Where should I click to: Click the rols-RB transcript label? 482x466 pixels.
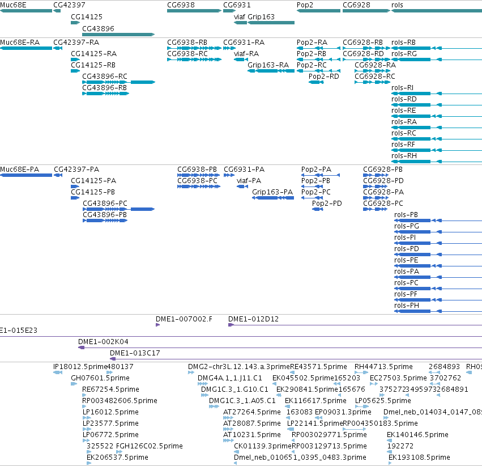coord(403,43)
